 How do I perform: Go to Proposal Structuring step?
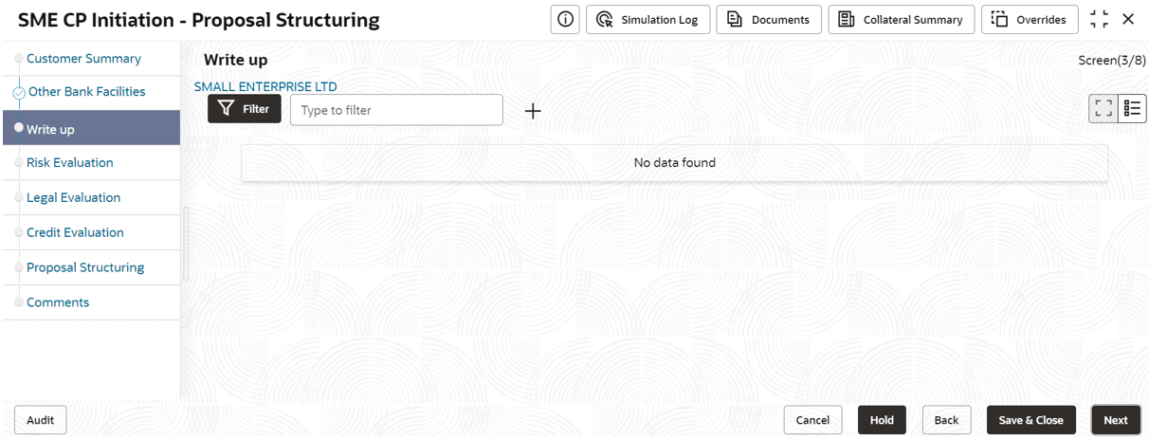pos(85,267)
